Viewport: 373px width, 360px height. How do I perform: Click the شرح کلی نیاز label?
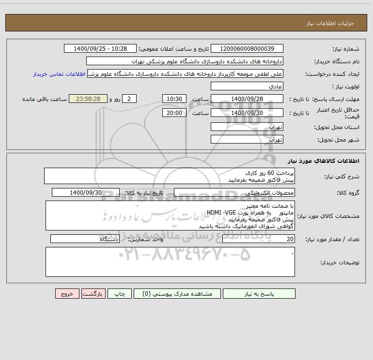(x=342, y=176)
